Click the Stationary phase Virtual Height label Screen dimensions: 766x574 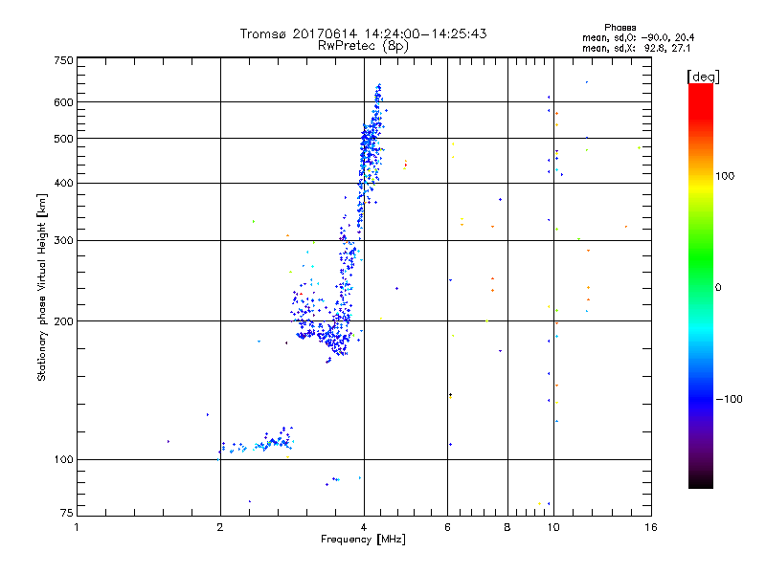point(42,287)
